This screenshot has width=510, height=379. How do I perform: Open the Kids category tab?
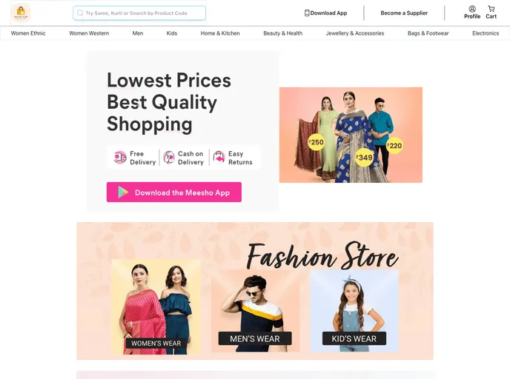pyautogui.click(x=172, y=33)
